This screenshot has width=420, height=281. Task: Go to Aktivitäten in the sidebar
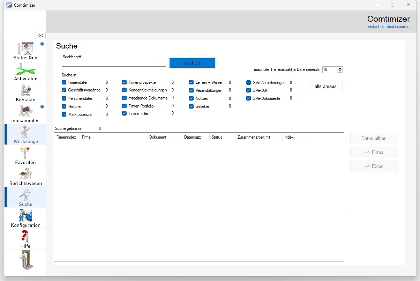pos(25,72)
